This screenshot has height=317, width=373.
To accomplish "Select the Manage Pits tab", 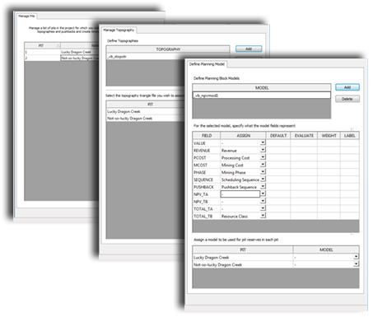I will [26, 16].
